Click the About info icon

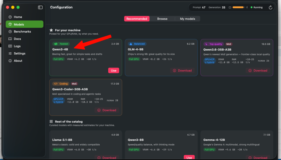10,61
